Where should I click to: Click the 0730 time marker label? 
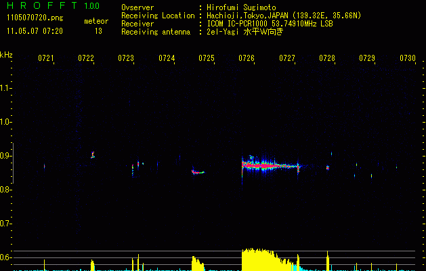[408, 58]
